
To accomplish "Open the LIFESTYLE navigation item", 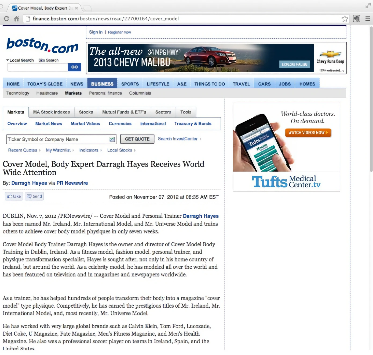I will coord(158,84).
